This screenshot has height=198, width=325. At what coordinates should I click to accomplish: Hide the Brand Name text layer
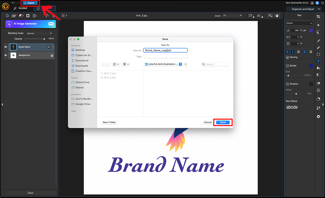tap(6, 47)
